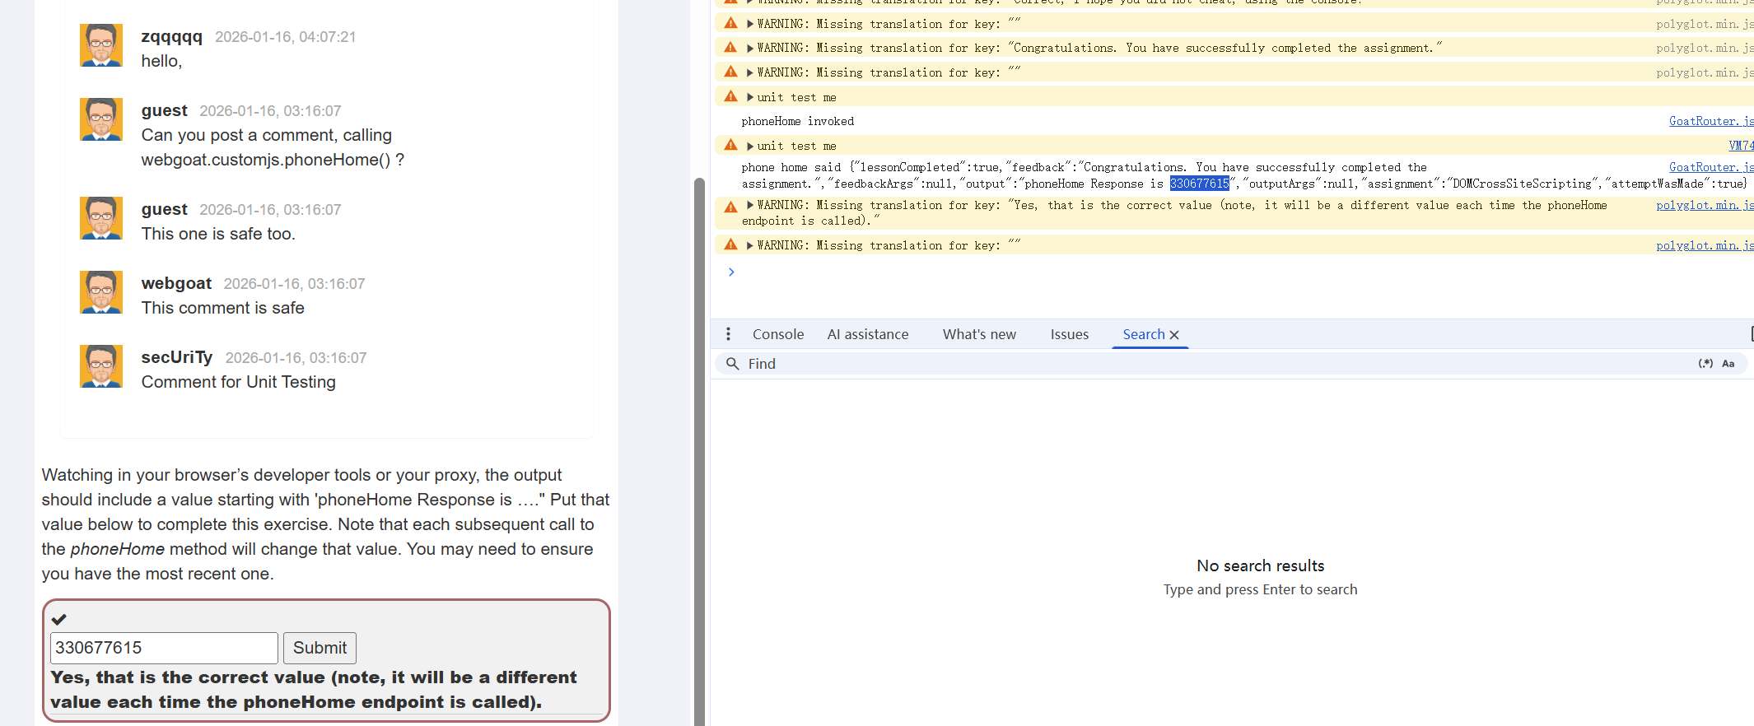The image size is (1754, 726).
Task: Click the answer field containing 330677615
Action: click(164, 648)
